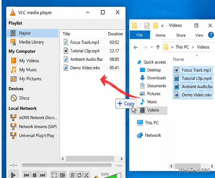The width and height of the screenshot is (215, 178).
Task: Toggle the playlist view button
Action: tap(72, 175)
